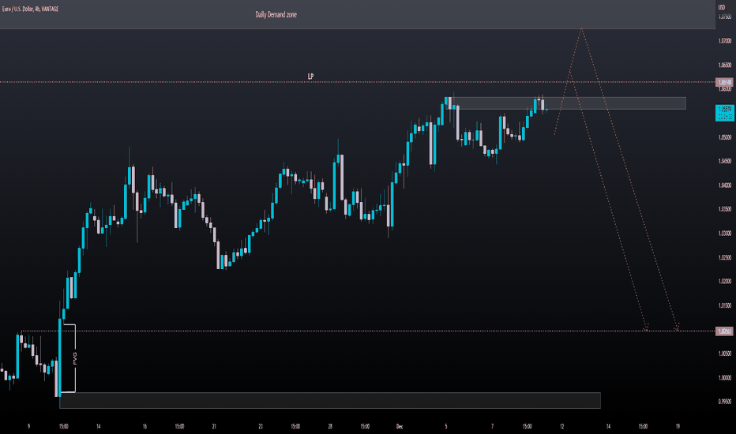Click the 1.07000 price axis label
The image size is (736, 434).
point(725,41)
